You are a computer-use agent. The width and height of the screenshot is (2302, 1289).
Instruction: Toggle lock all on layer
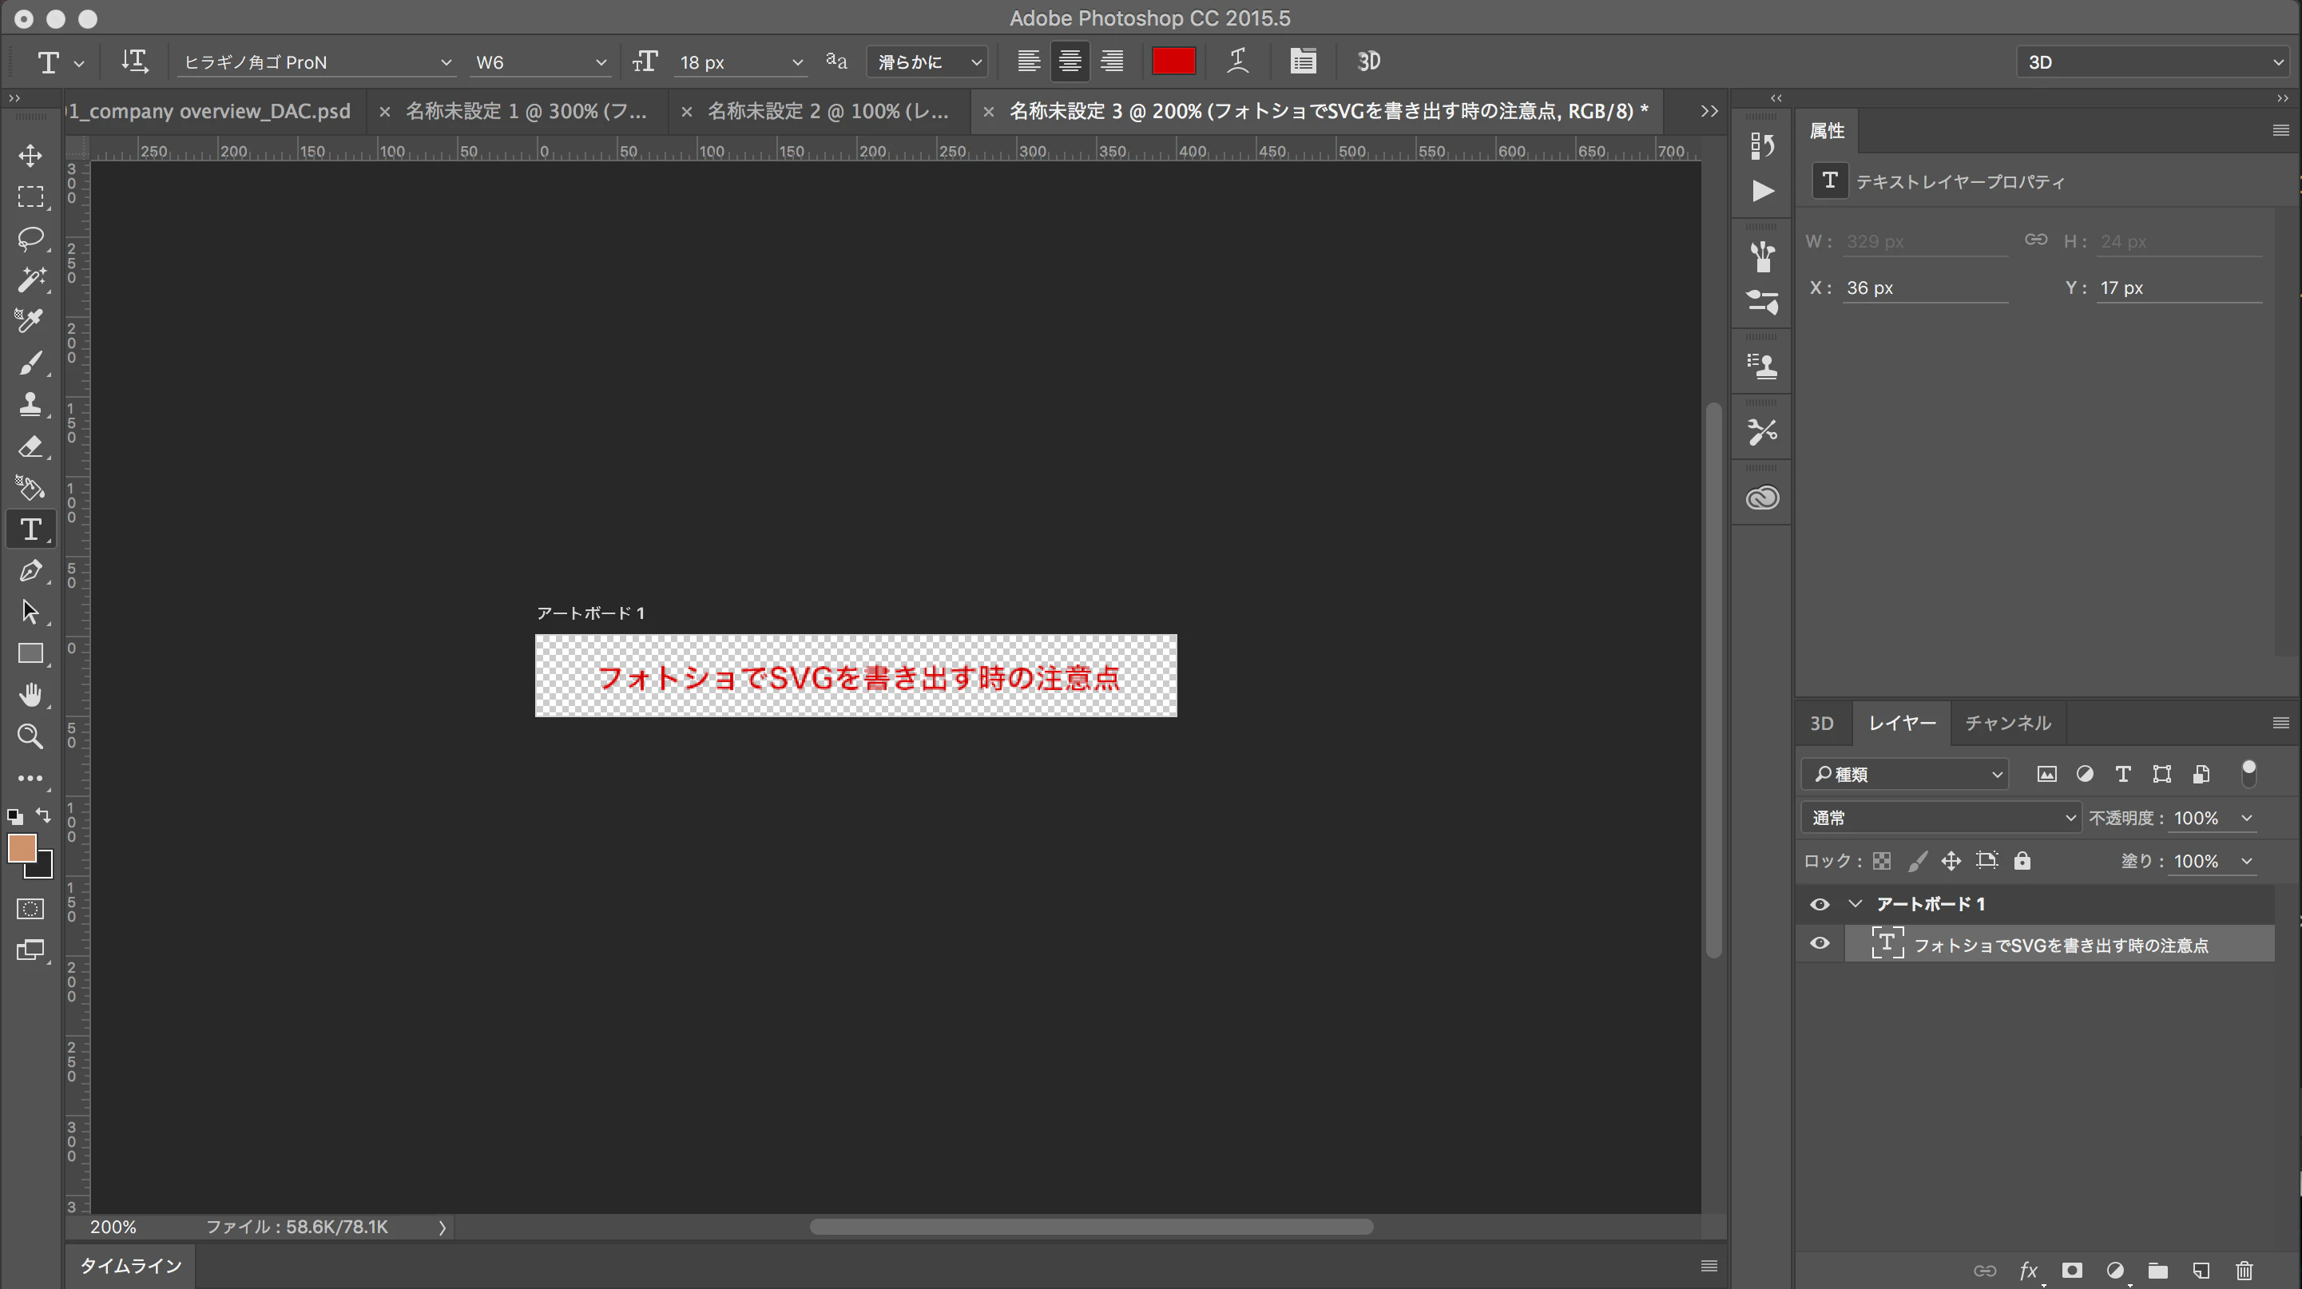point(2022,860)
